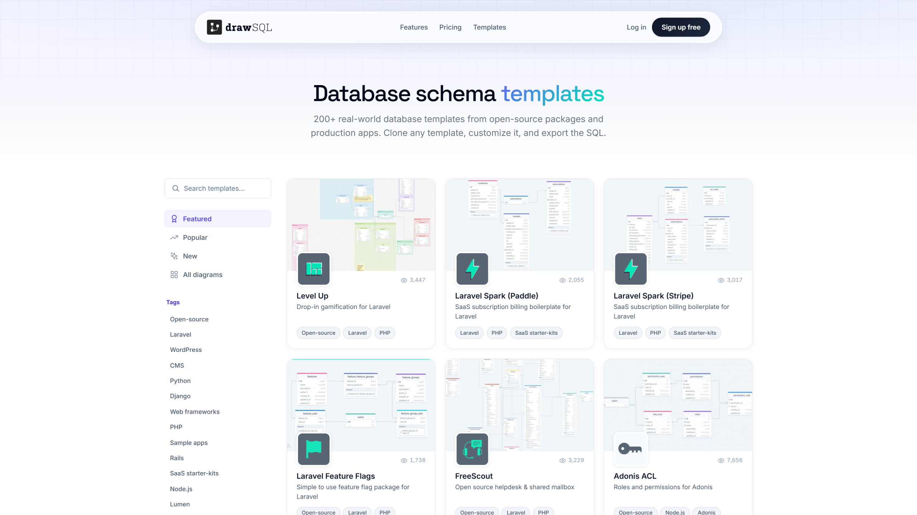Image resolution: width=917 pixels, height=515 pixels.
Task: Filter by the Rails tag in sidebar
Action: tap(177, 458)
